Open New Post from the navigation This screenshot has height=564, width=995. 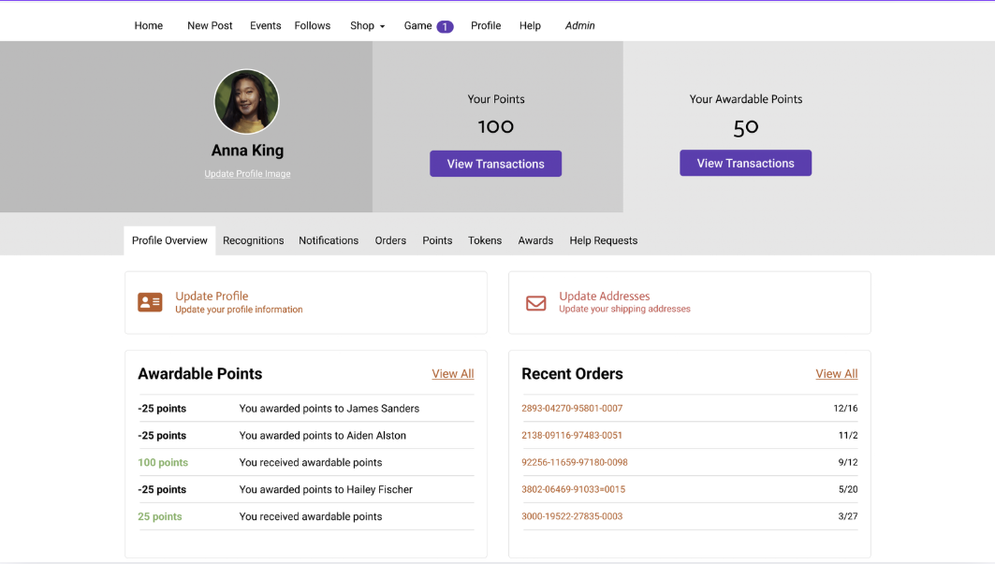210,25
